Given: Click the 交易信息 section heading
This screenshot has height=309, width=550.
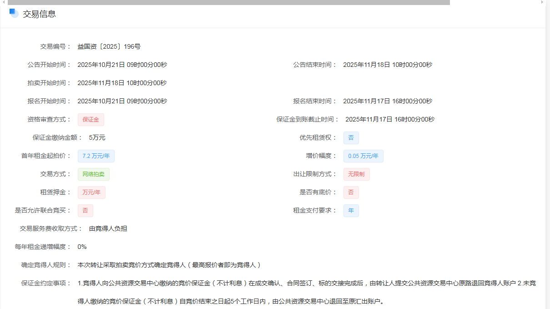Looking at the screenshot, I should pos(39,14).
